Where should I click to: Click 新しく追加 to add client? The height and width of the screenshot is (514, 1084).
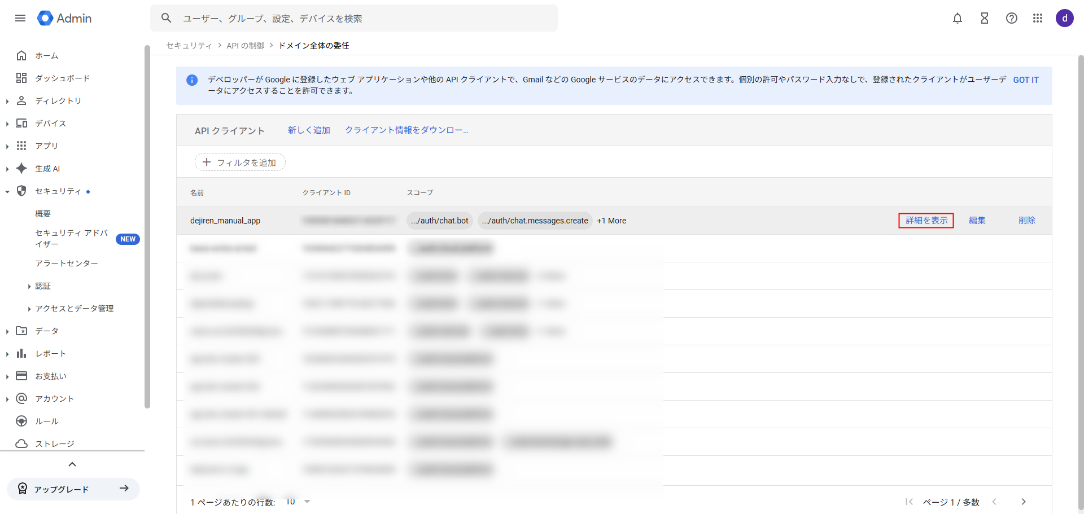tap(309, 130)
